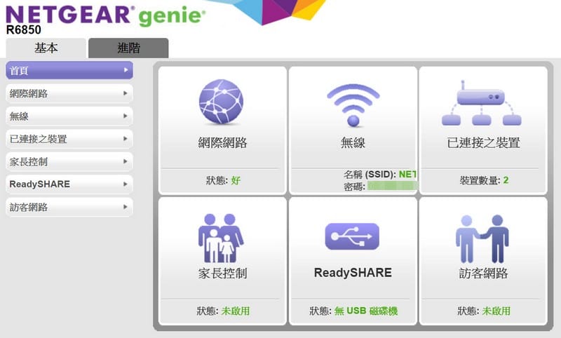Open 無線 sidebar menu item
The width and height of the screenshot is (561, 338).
tap(69, 116)
